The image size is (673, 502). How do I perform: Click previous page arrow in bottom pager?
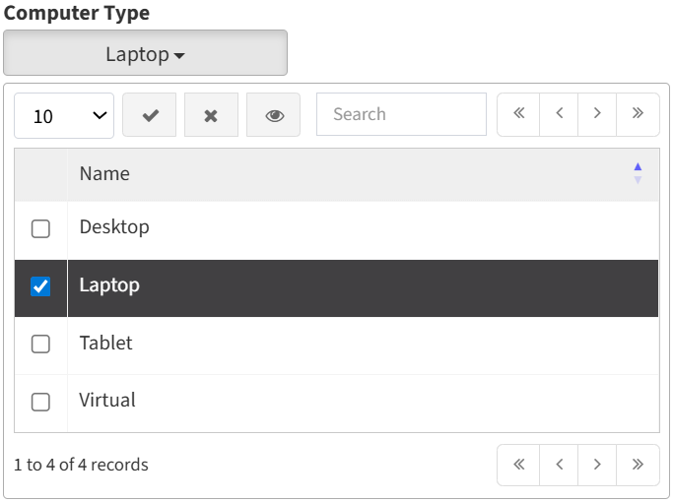coord(559,465)
